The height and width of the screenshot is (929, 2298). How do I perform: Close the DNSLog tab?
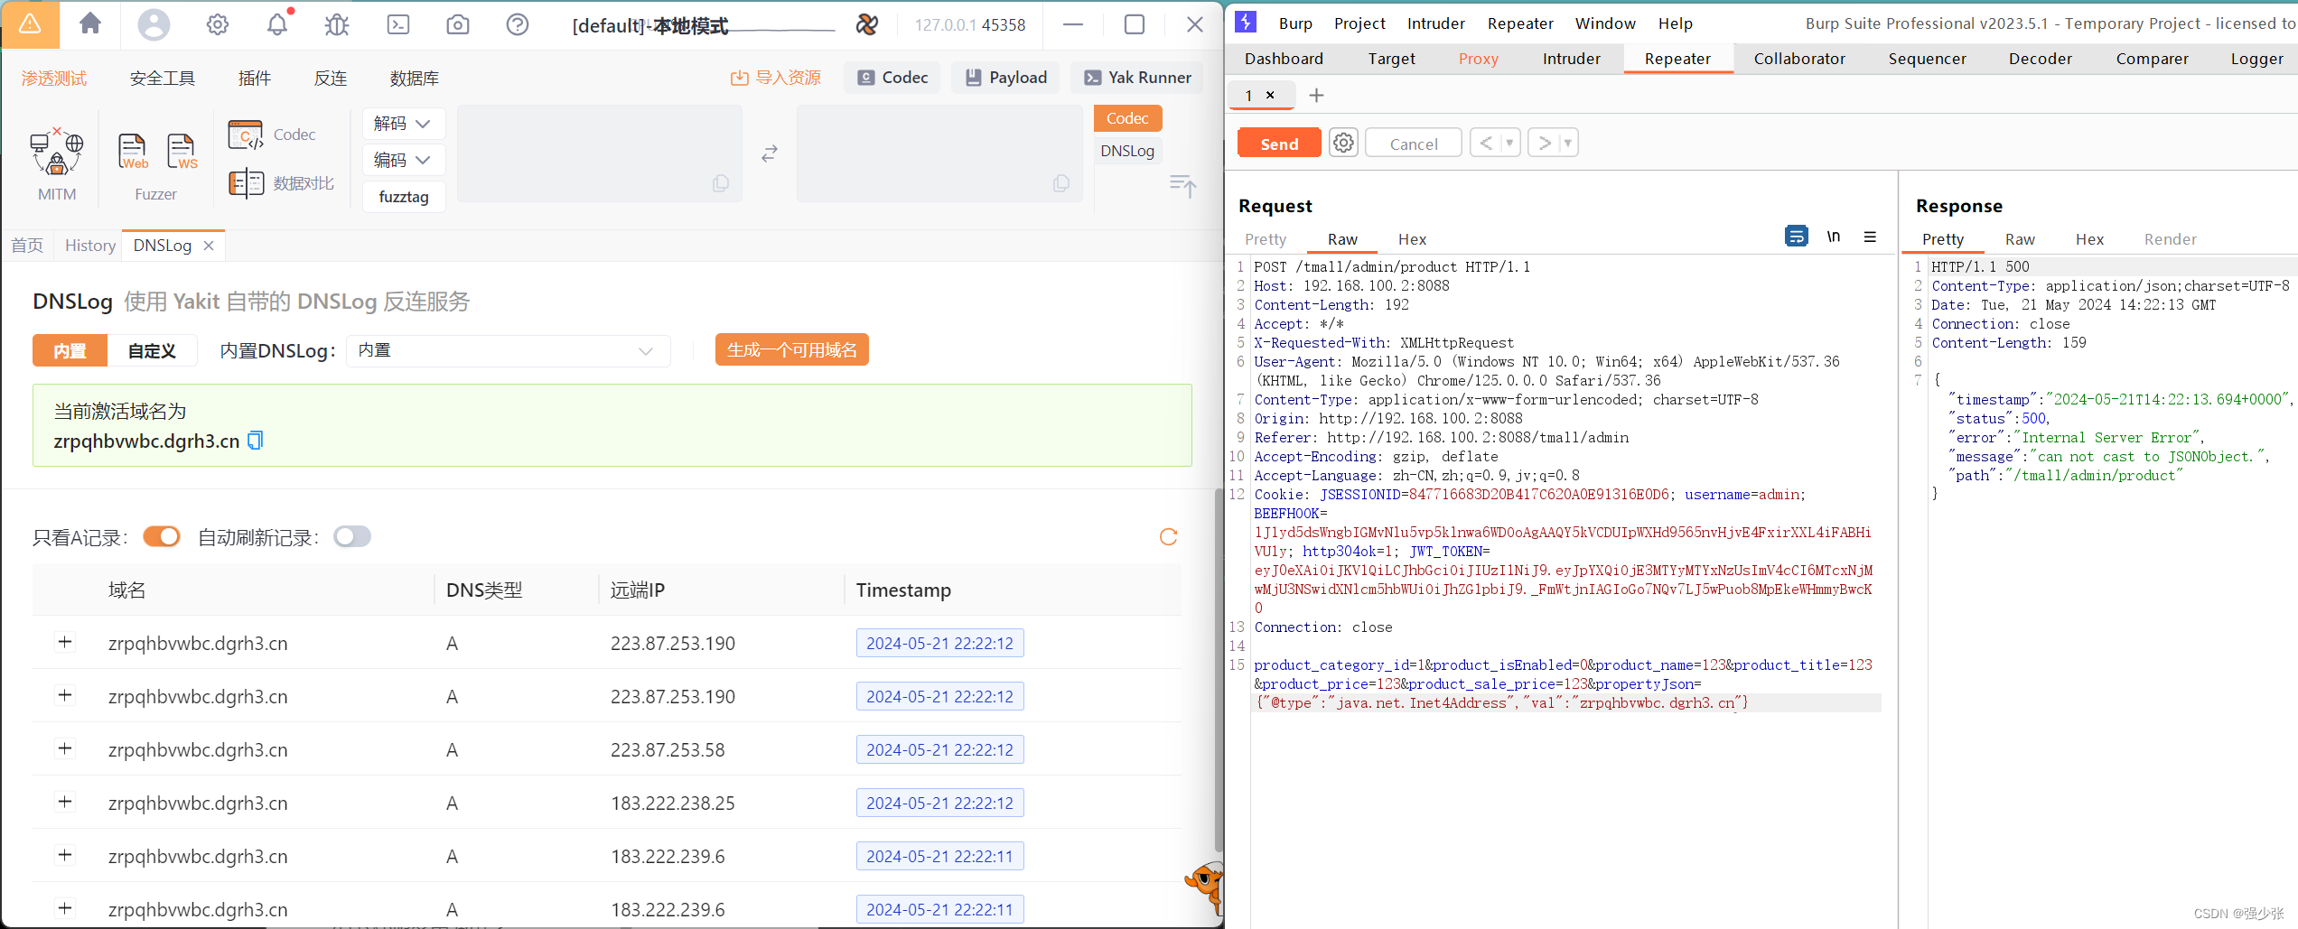coord(209,246)
